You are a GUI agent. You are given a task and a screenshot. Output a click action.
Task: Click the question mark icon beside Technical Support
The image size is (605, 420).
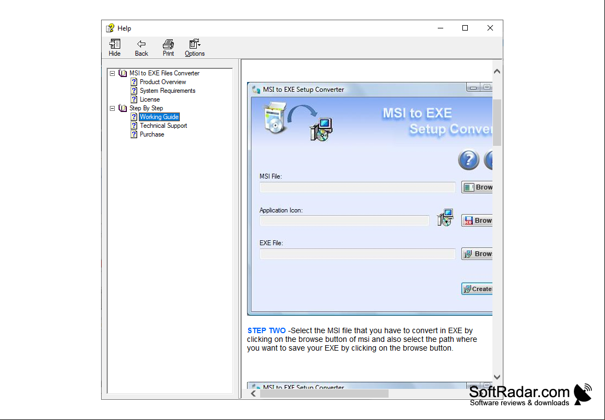coord(134,126)
